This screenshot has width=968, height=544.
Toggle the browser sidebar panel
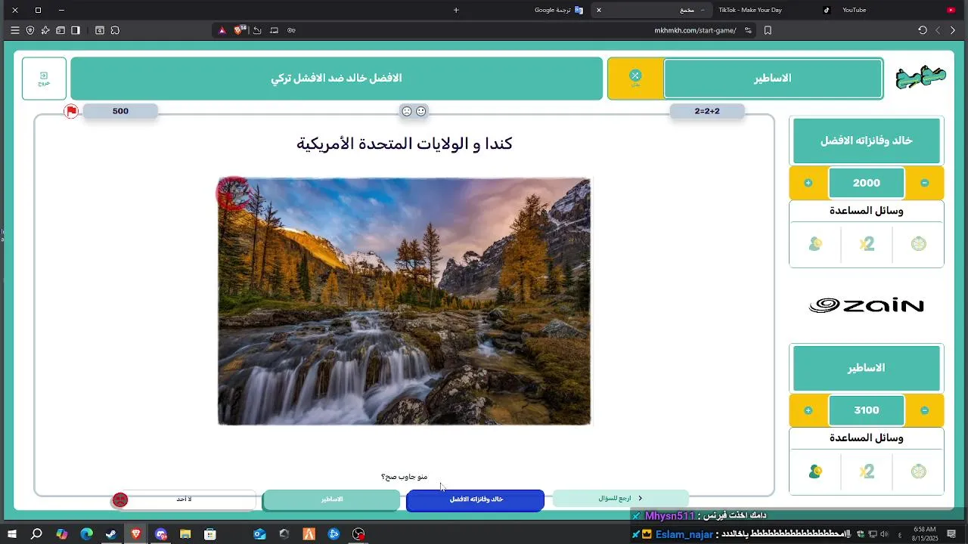(x=76, y=30)
